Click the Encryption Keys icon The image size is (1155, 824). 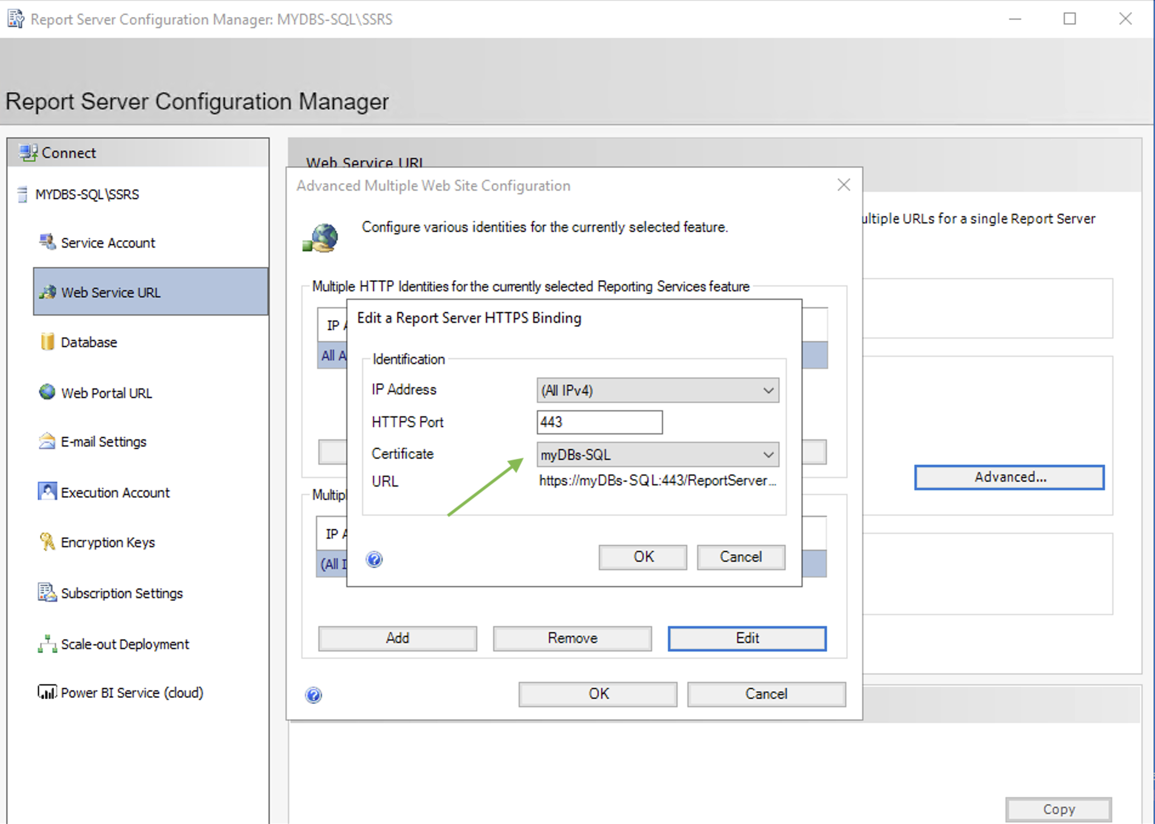coord(47,541)
